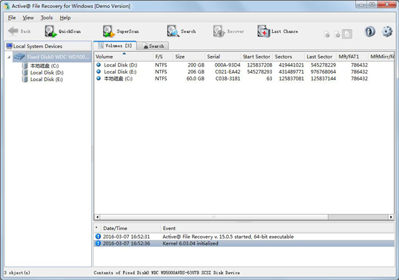Select the log entry at 16:52:31
This screenshot has height=280, width=399.
click(244, 237)
